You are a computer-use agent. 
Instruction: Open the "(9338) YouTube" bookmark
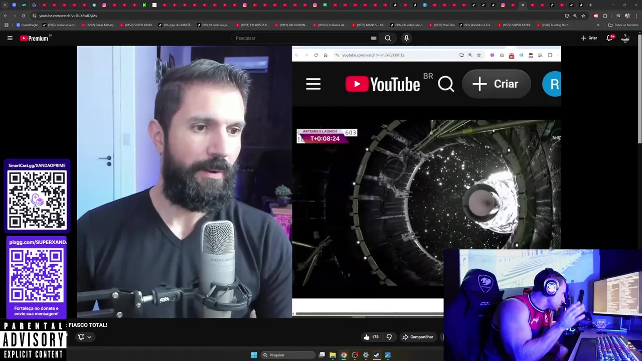441,25
